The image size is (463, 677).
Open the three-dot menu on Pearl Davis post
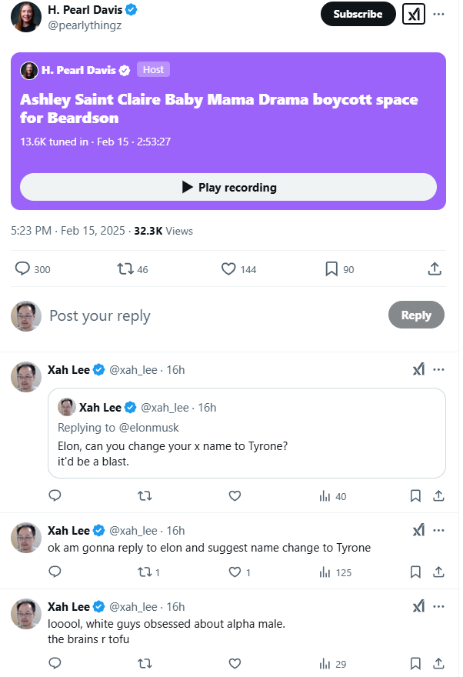(438, 14)
